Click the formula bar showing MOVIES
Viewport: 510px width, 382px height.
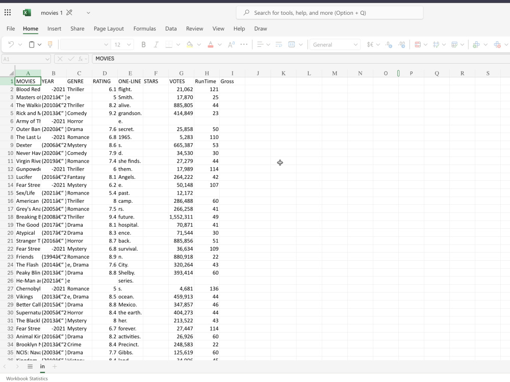pos(301,59)
